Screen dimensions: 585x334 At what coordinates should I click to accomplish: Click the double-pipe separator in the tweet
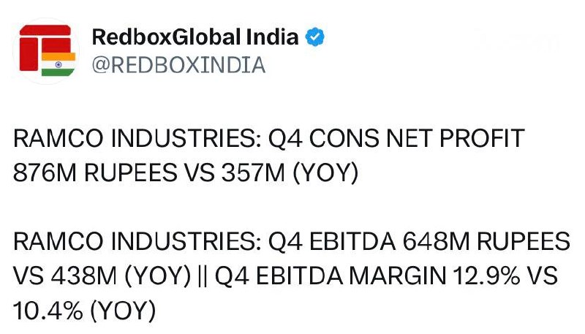coord(203,276)
